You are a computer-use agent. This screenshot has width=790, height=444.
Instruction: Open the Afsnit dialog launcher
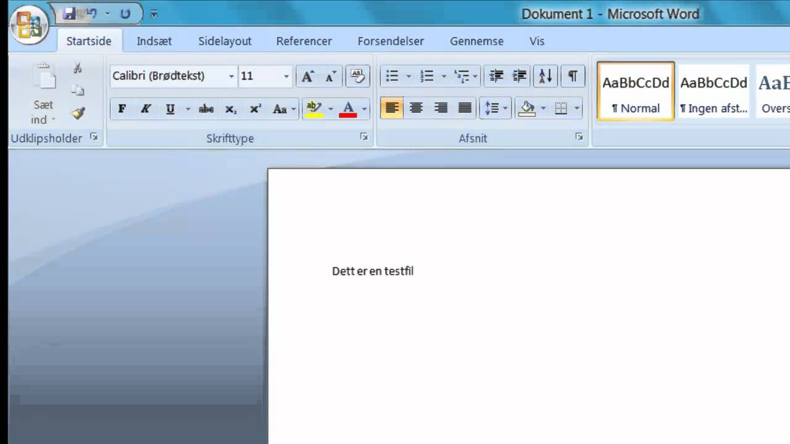click(579, 137)
